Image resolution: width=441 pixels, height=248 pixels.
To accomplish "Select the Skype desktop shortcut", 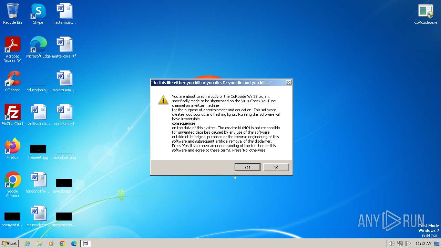I will coord(38,14).
